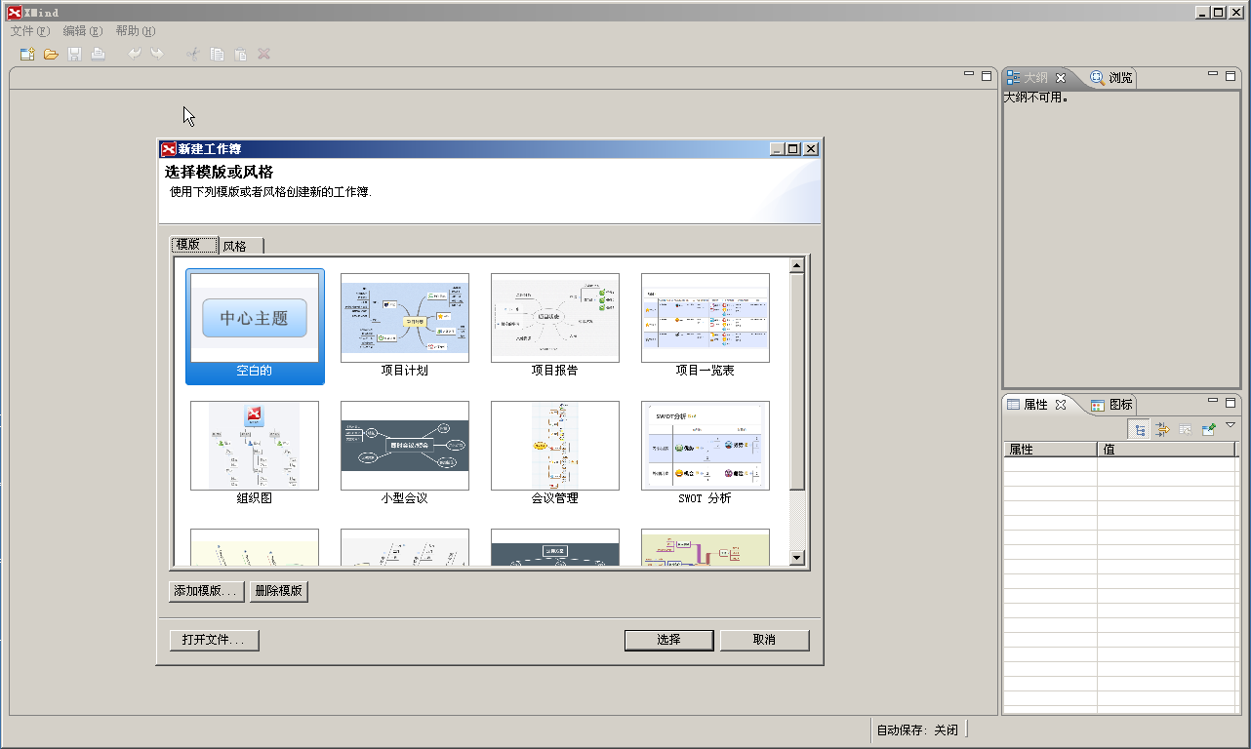Screen dimensions: 1251x749
Task: Open the 文件 menu
Action: (30, 31)
